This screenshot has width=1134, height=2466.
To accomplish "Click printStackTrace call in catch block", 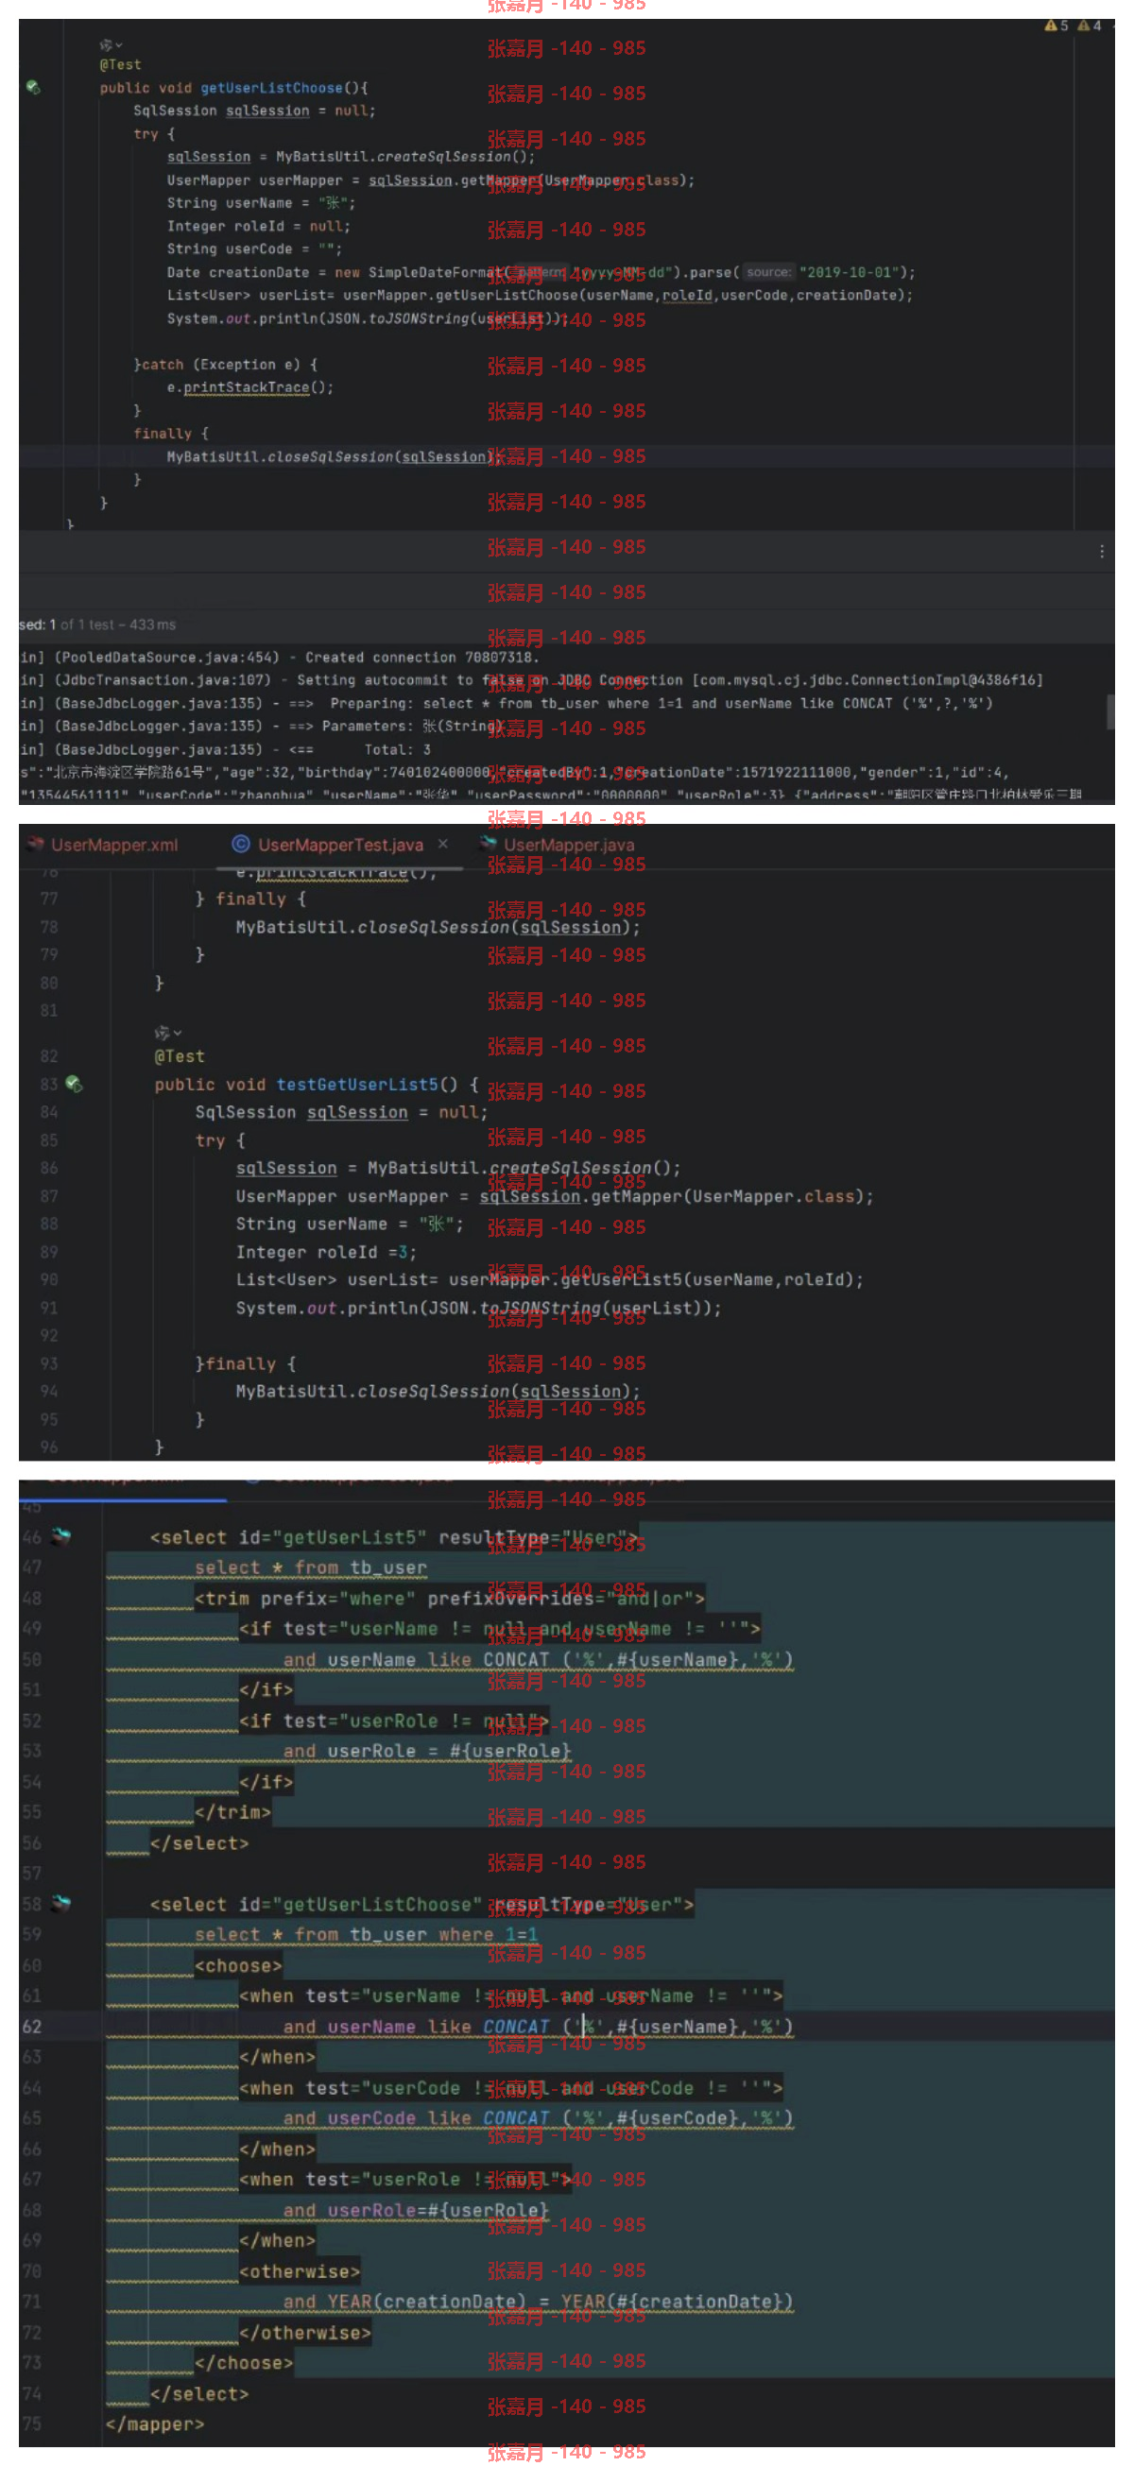I will [246, 387].
